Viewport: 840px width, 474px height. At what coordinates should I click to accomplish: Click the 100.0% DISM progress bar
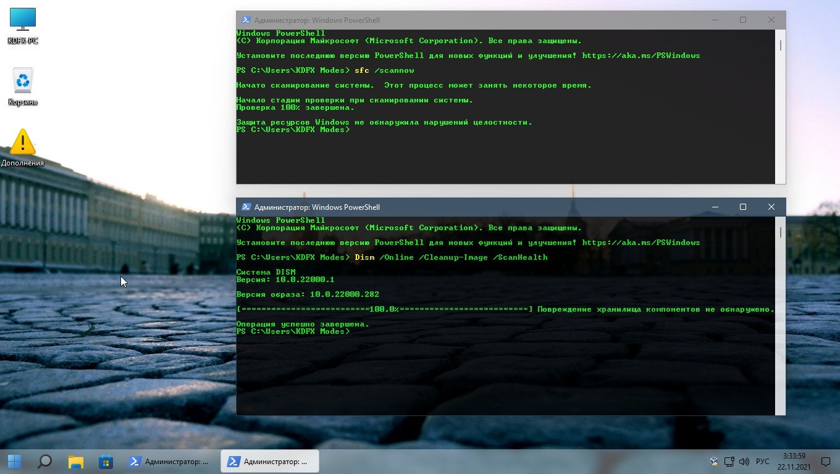(384, 309)
